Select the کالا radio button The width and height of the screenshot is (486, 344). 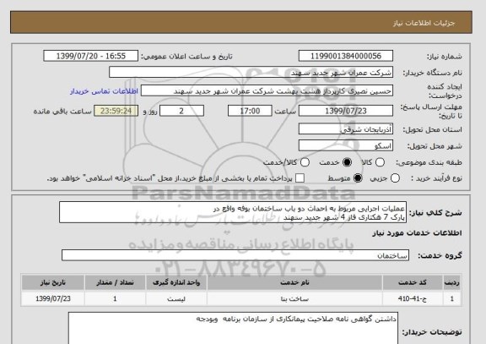(380, 162)
